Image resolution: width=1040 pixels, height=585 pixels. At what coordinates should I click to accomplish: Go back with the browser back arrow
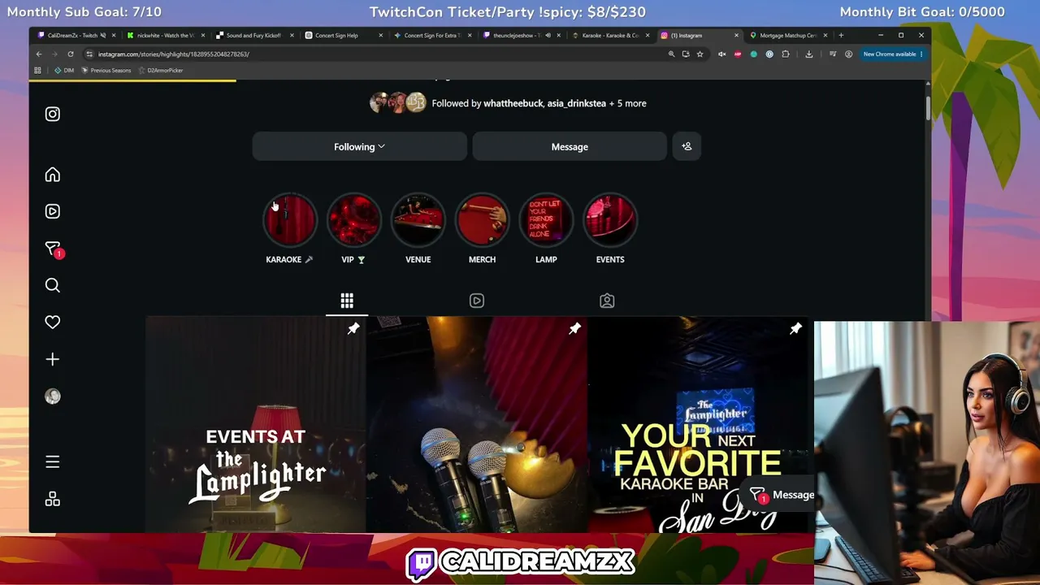[x=38, y=54]
